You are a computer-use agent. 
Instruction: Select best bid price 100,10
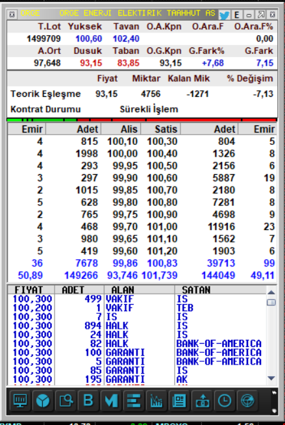[123, 142]
